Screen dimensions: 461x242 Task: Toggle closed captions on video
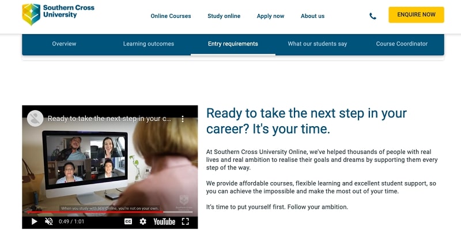click(128, 221)
